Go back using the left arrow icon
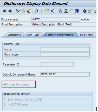This screenshot has height=112, width=98. tap(5, 11)
